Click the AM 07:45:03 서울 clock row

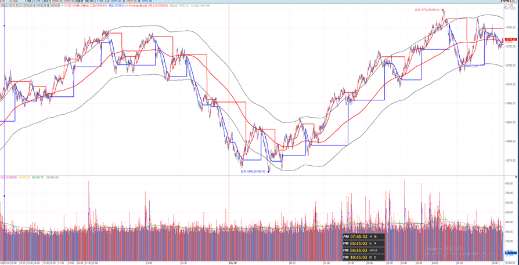pos(364,237)
